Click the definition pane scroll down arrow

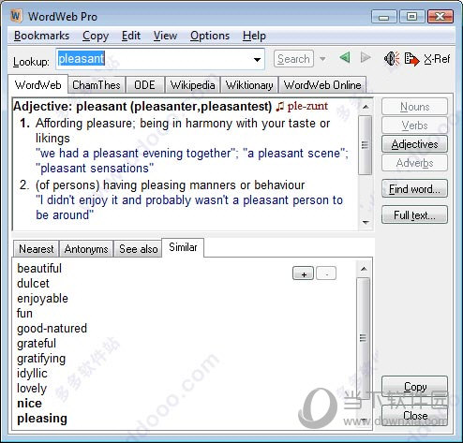[366, 223]
